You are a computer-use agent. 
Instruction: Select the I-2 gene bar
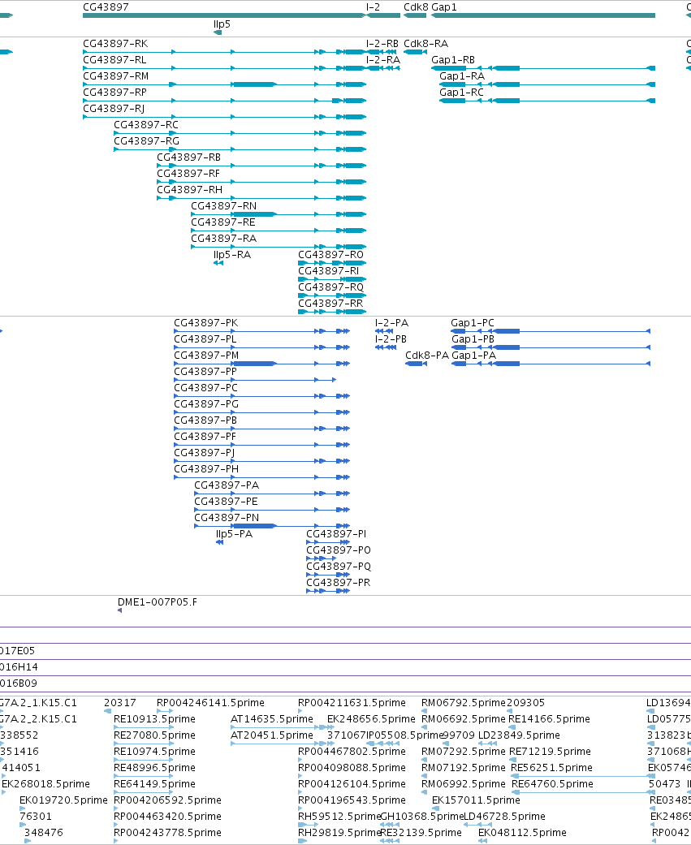tap(383, 15)
